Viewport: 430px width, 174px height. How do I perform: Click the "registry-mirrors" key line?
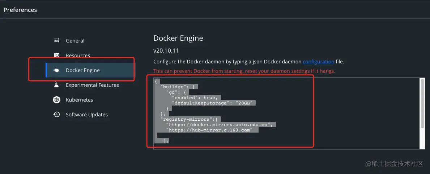[191, 119]
